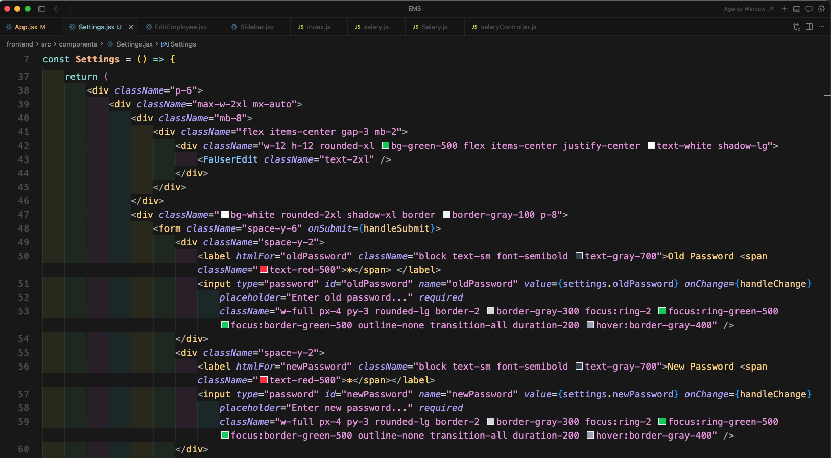This screenshot has width=831, height=458.
Task: Expand the frontend breadcrumb
Action: pyautogui.click(x=19, y=44)
